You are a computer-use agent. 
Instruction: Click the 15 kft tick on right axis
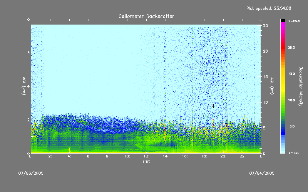[x=266, y=77]
